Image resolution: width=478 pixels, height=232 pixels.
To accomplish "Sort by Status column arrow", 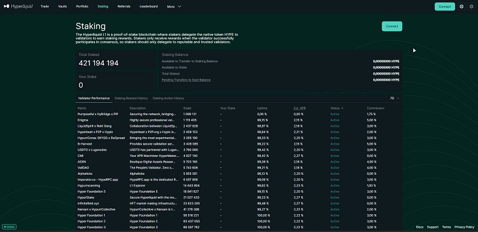I will click(x=342, y=108).
